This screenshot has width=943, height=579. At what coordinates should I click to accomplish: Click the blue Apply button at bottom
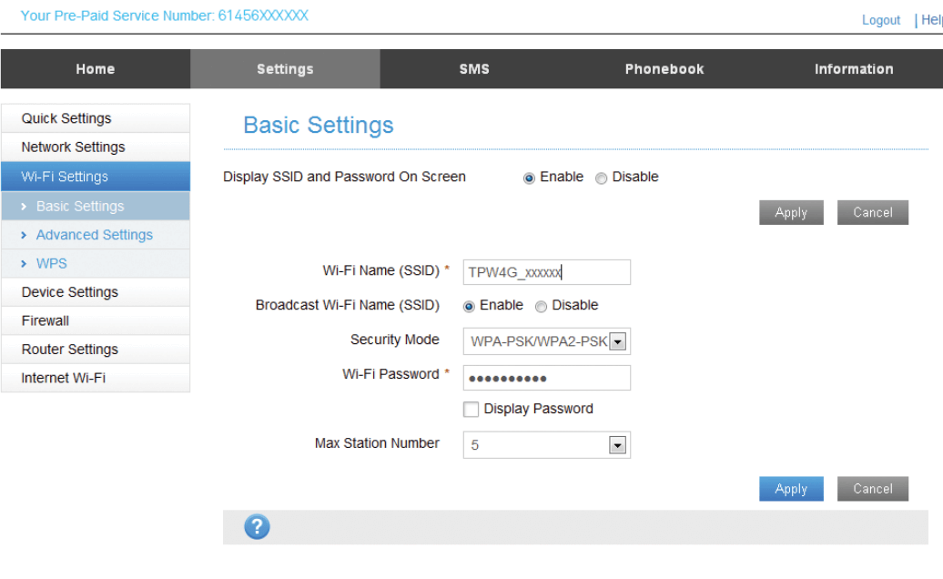pyautogui.click(x=790, y=489)
